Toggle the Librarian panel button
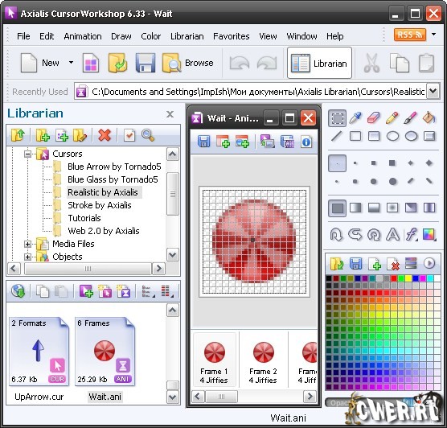Viewport: 447px width, 428px height. click(319, 63)
